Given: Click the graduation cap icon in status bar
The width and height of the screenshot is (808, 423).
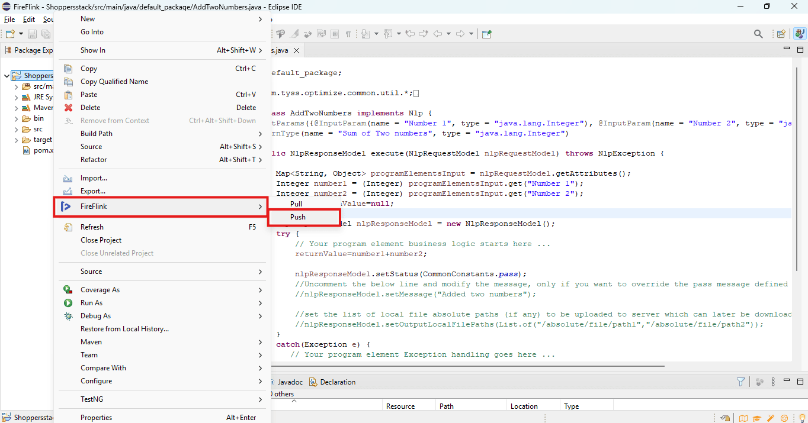Looking at the screenshot, I should [756, 418].
